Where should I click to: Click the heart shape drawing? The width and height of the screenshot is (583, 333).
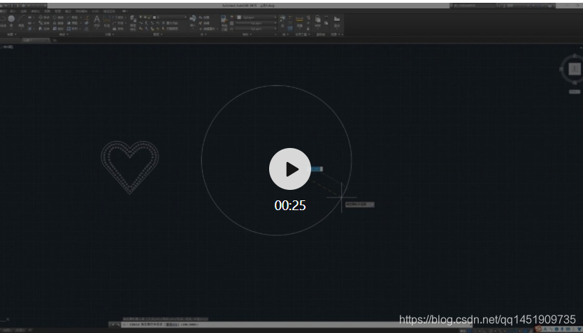pyautogui.click(x=130, y=167)
